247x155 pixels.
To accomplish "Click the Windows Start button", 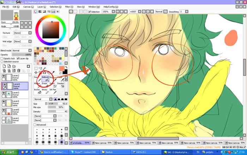I will [x=8, y=152].
